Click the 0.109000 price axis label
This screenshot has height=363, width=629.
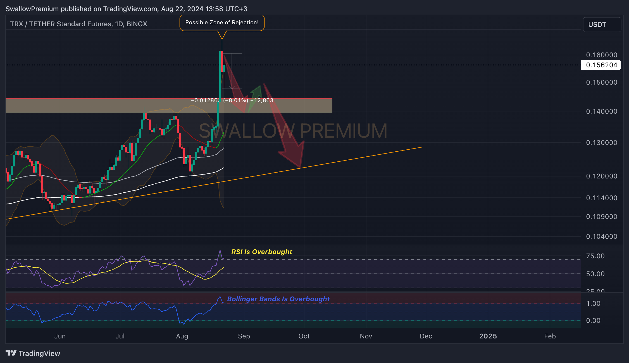click(x=601, y=217)
